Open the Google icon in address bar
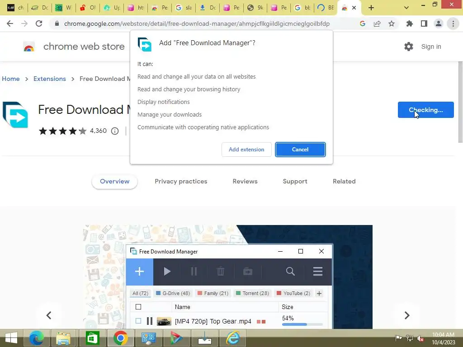This screenshot has width=463, height=347. click(x=363, y=23)
